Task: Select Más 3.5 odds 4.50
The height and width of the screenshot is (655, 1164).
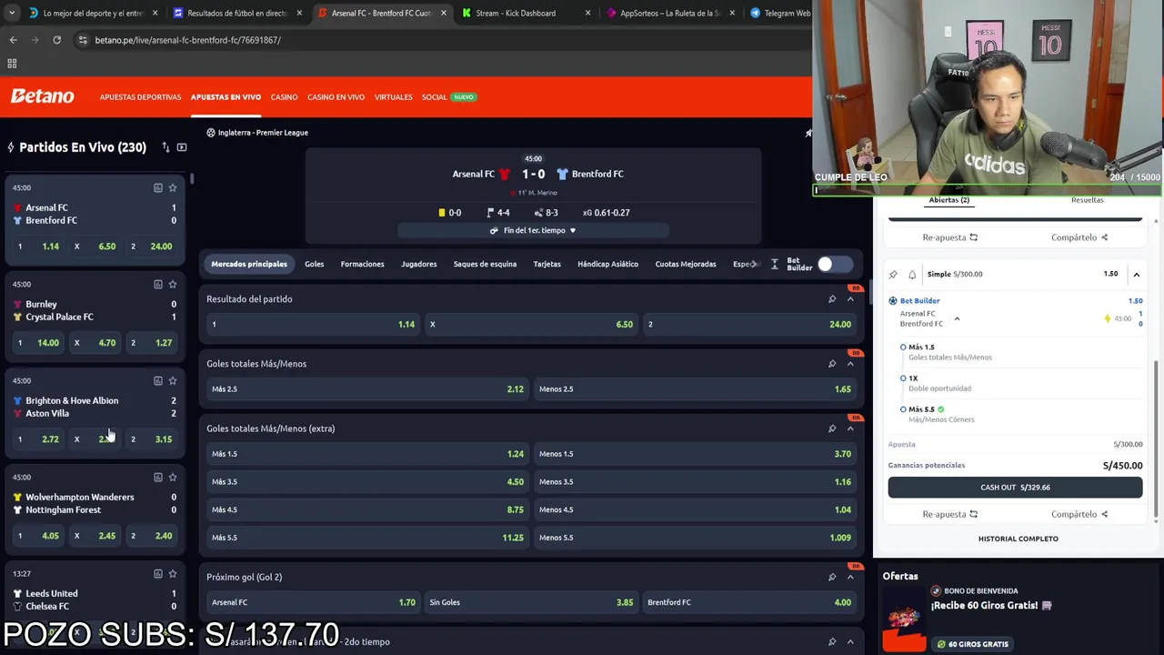Action: 367,482
